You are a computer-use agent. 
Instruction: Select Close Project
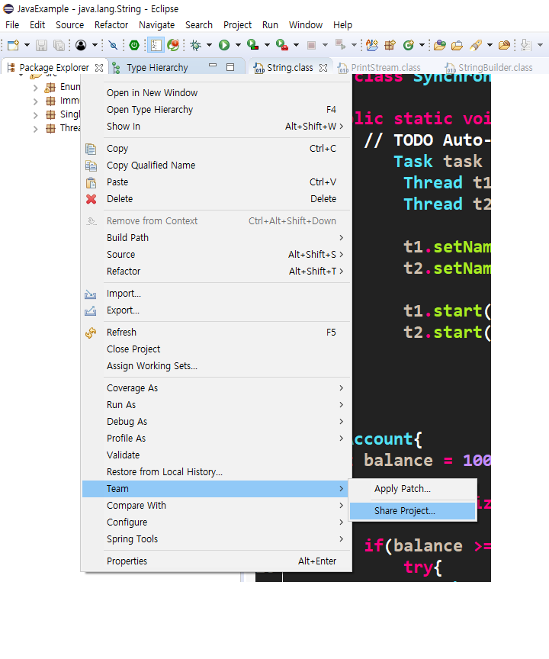coord(216,349)
